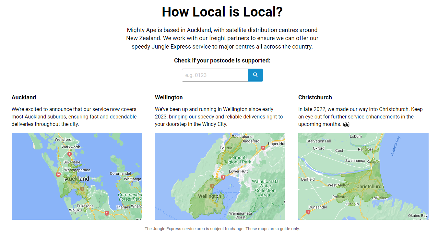Click the Highway 16 shield on Auckland map

(58, 174)
